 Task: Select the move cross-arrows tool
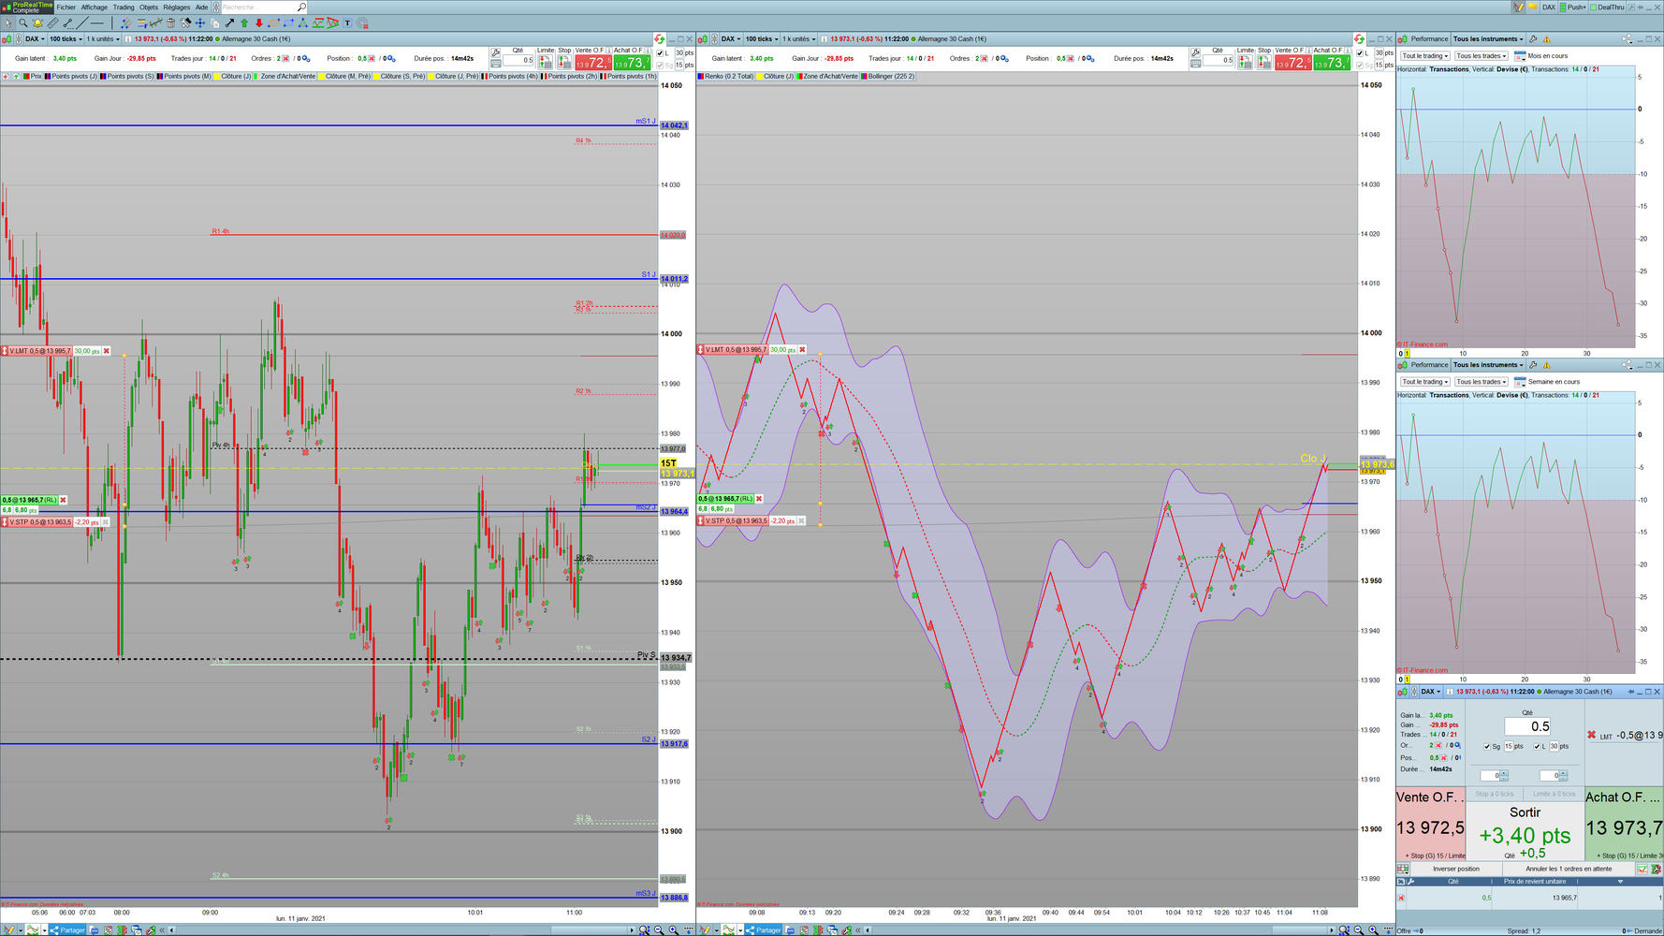pos(199,22)
